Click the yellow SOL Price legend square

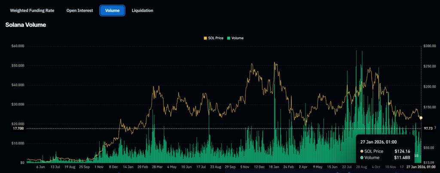pos(205,38)
